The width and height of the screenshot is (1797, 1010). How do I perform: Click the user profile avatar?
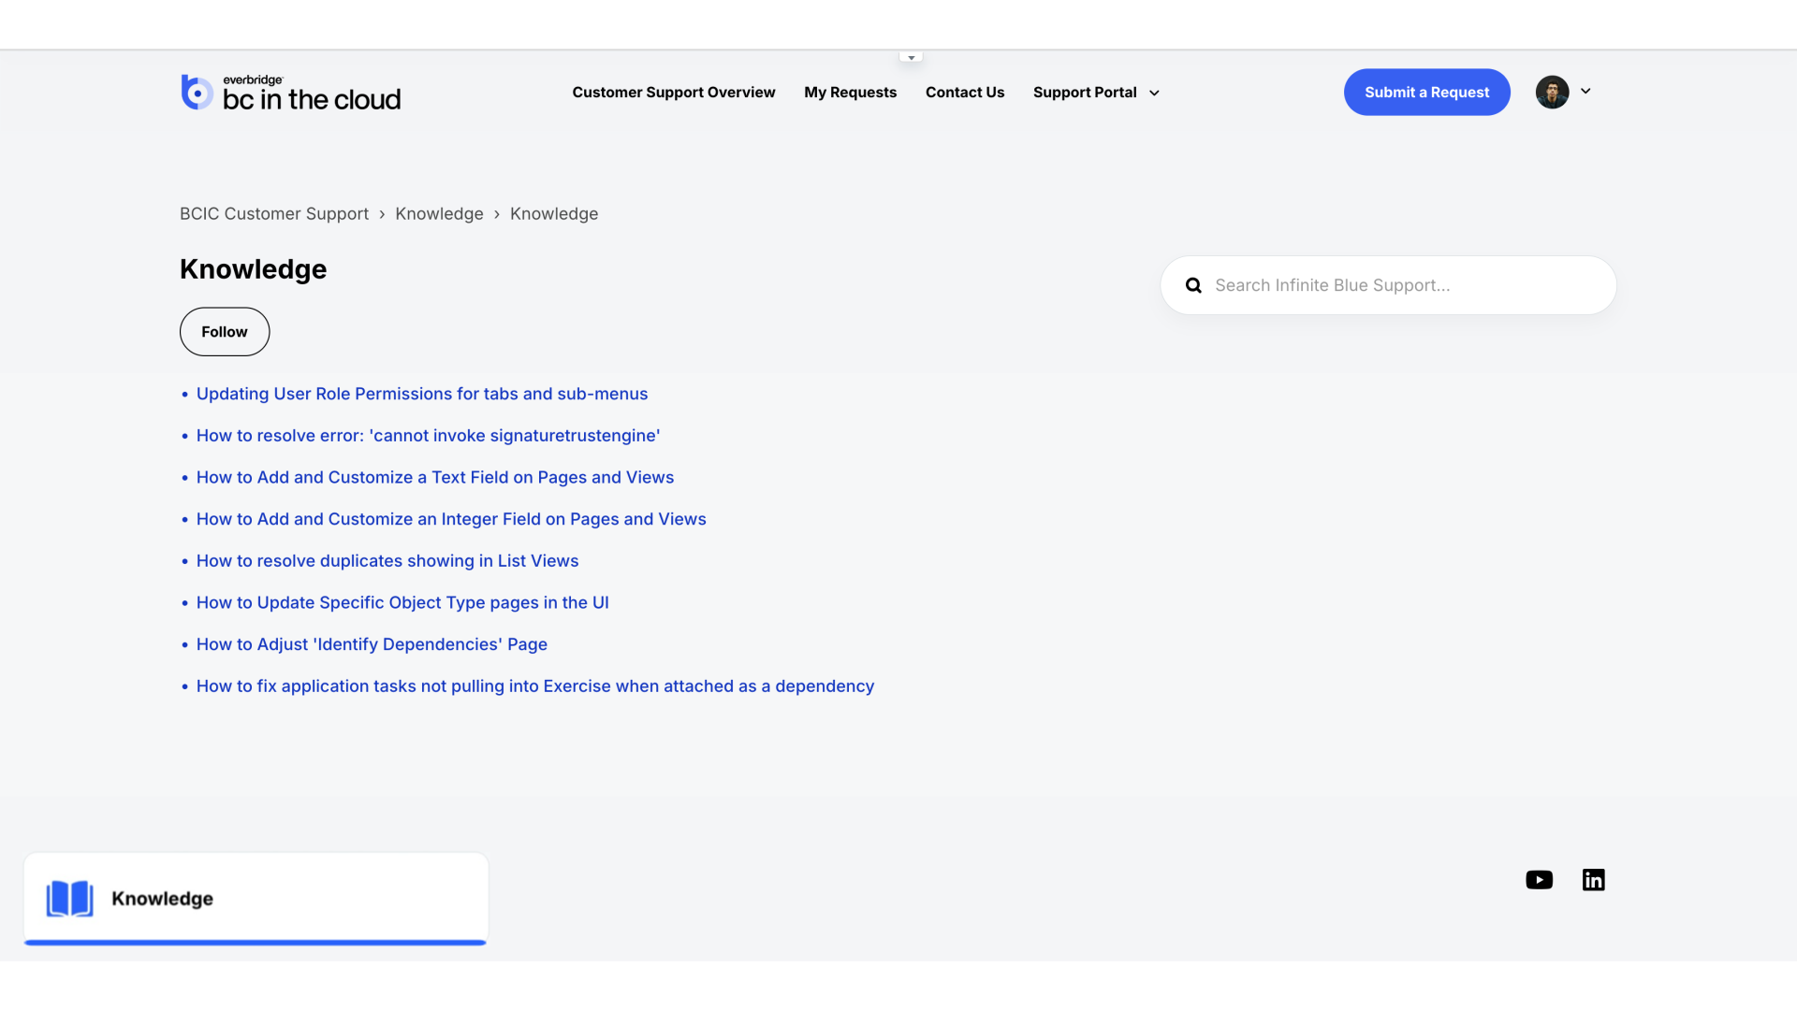point(1552,92)
